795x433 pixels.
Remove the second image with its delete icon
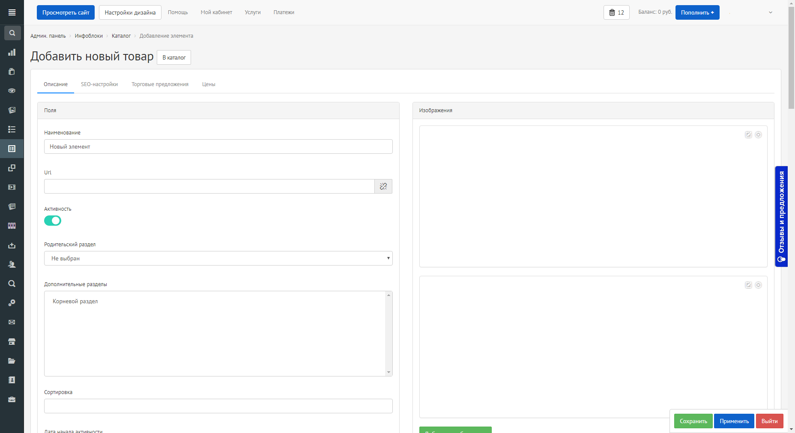pos(758,285)
